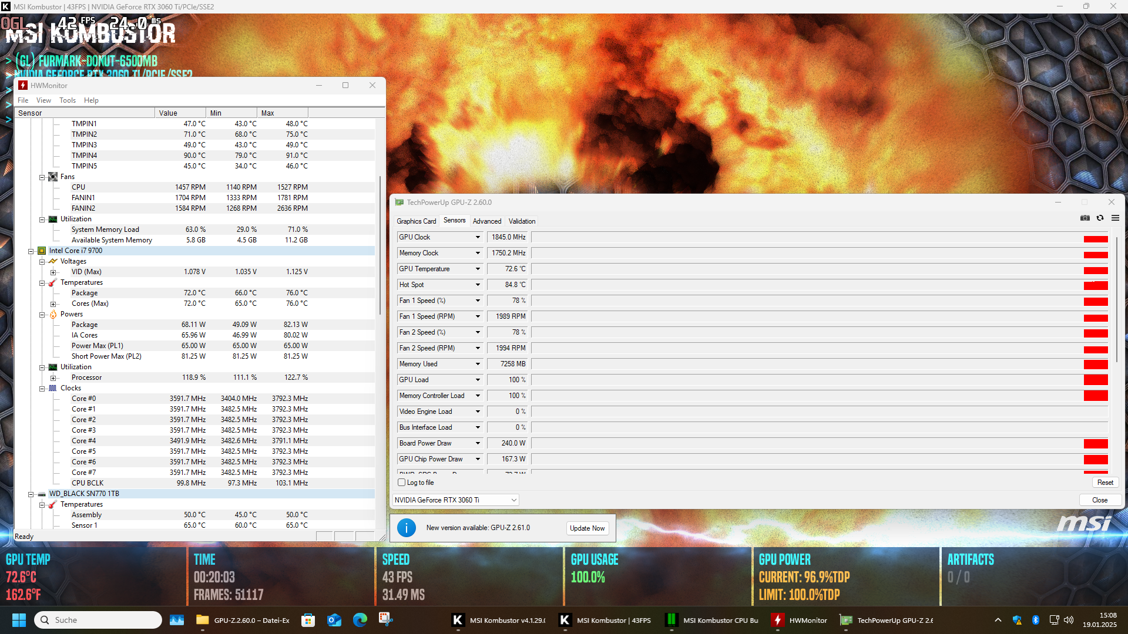Click the Microsoft Store taskbar icon
The image size is (1128, 634).
[308, 620]
